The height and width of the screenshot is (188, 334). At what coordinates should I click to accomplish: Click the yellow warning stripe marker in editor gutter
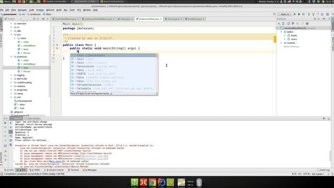(x=275, y=40)
